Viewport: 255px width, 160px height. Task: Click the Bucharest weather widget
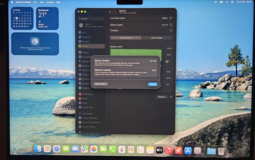pyautogui.click(x=47, y=18)
